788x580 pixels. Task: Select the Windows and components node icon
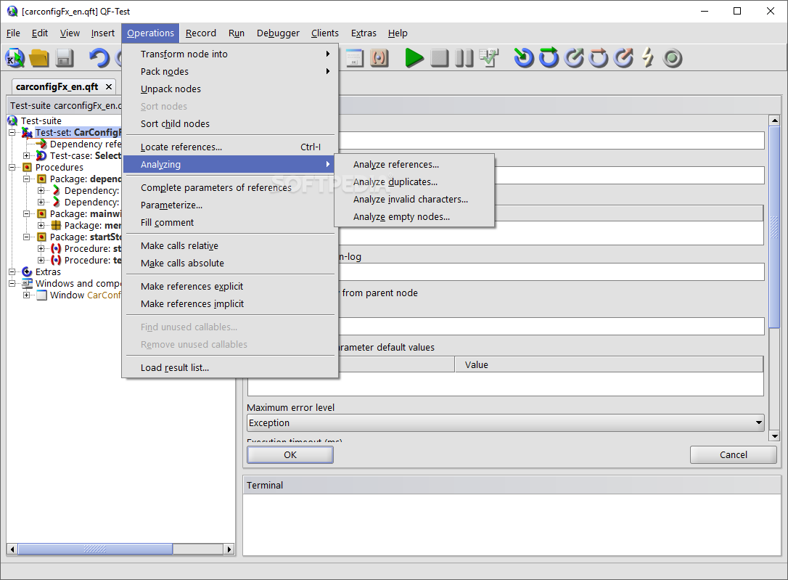point(27,283)
